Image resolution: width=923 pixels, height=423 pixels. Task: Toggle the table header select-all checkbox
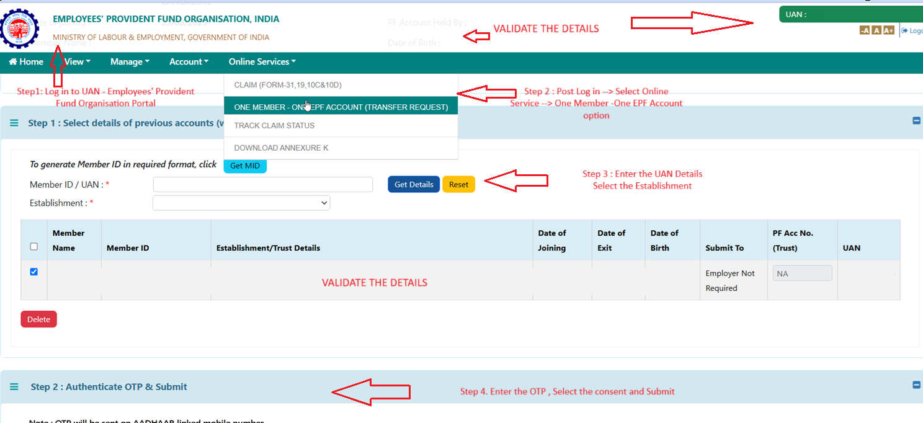click(x=33, y=246)
